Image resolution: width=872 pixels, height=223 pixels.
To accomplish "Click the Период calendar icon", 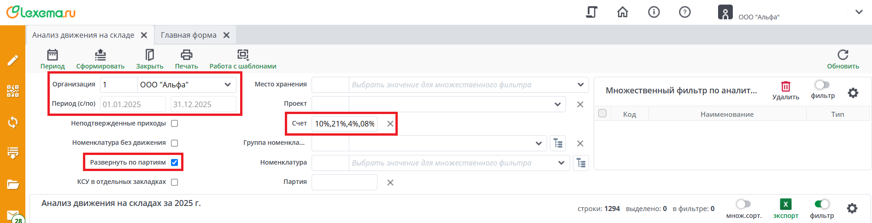I will click(53, 55).
